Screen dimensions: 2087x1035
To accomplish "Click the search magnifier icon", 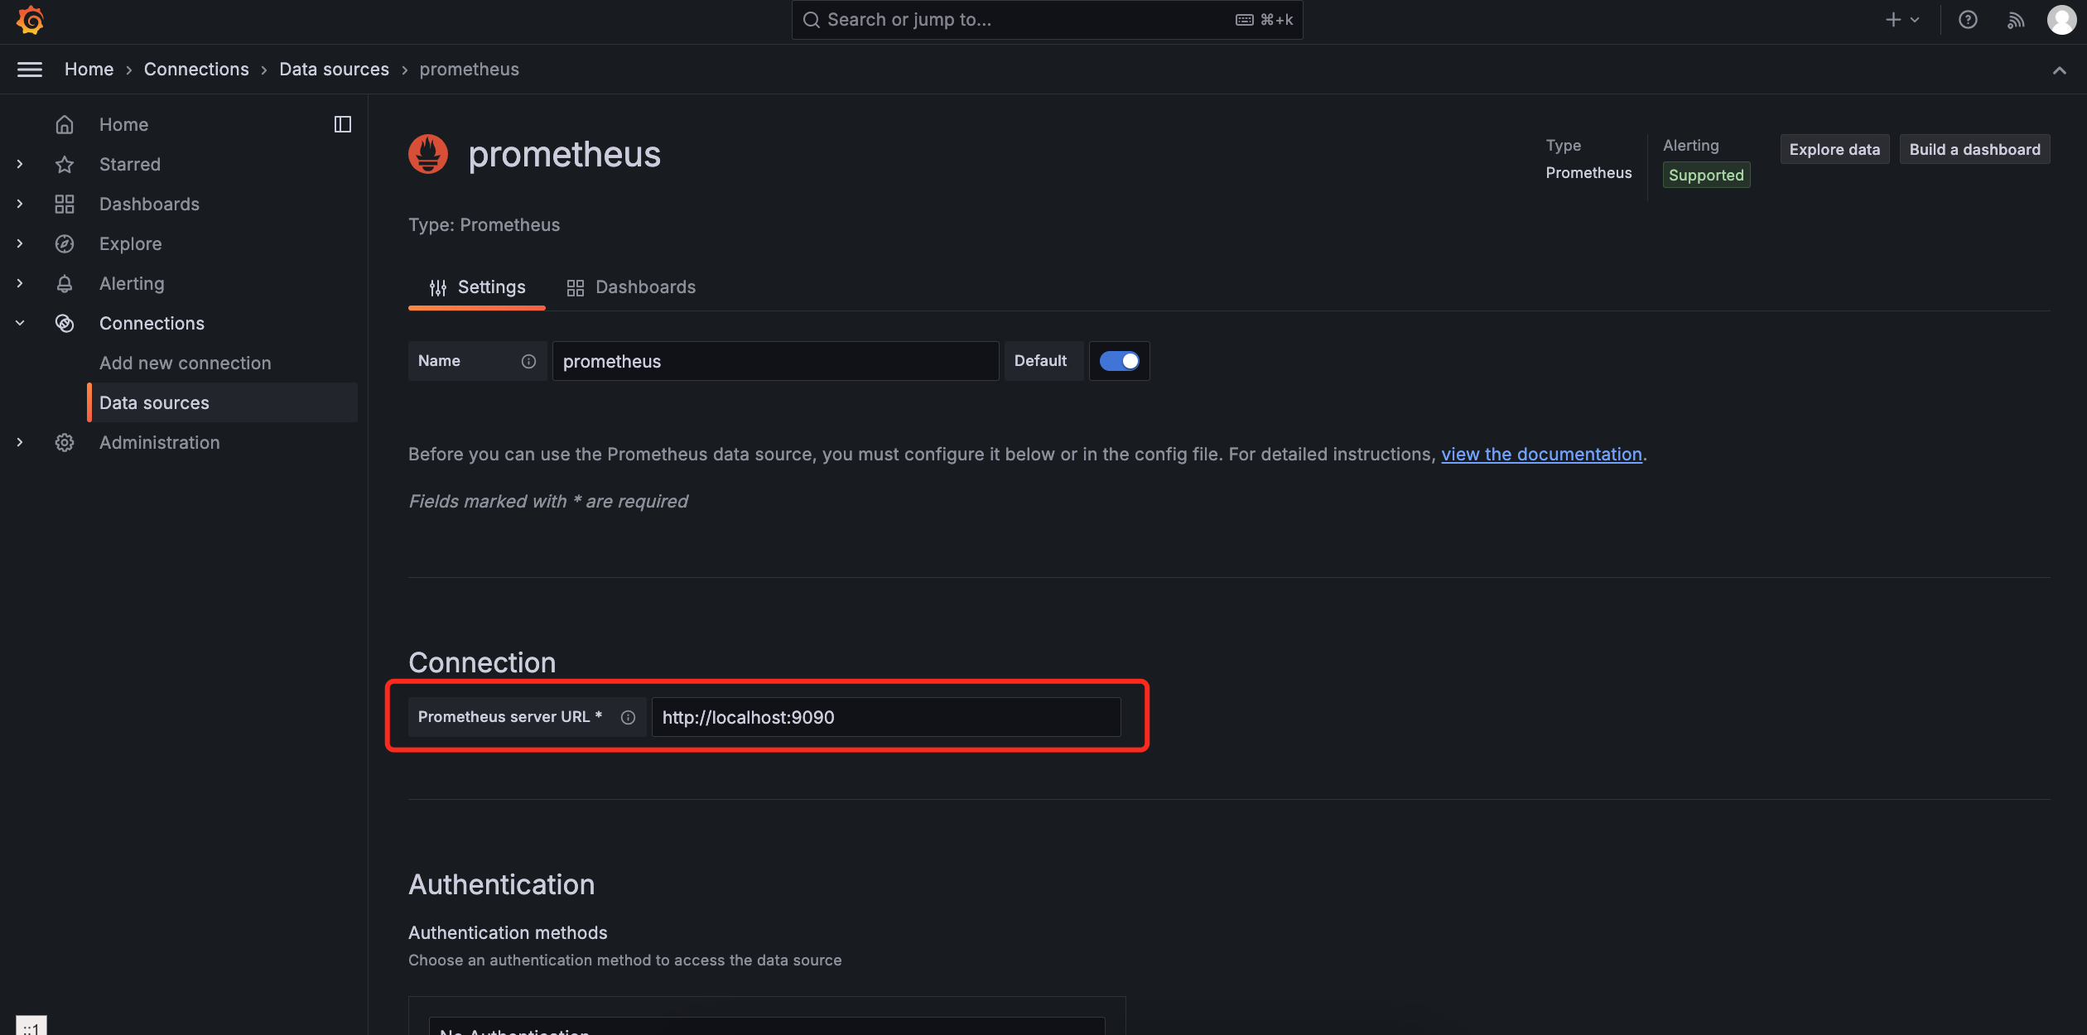I will (x=812, y=20).
